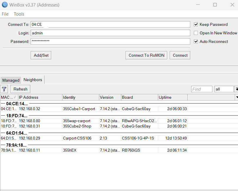Select the 355Cube1-Carport identity

[79, 109]
